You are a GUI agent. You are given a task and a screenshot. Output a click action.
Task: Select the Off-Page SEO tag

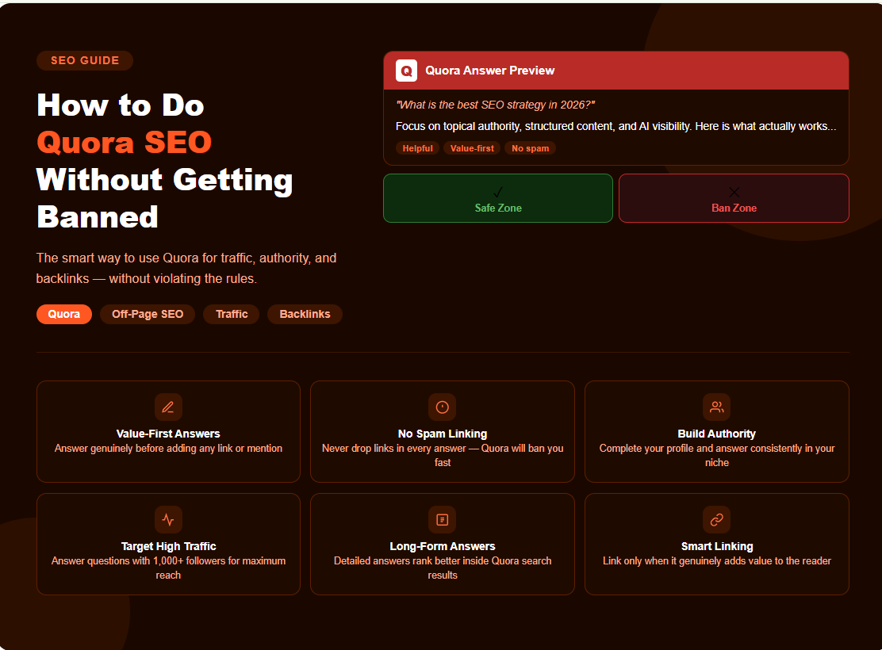pyautogui.click(x=147, y=314)
